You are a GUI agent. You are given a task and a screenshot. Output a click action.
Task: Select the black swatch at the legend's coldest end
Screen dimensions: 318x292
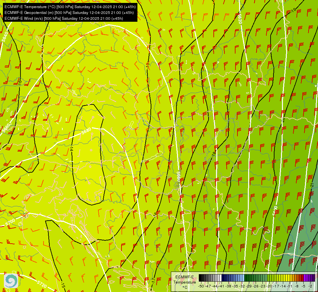tap(200, 278)
